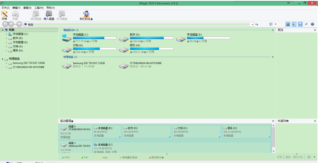Image resolution: width=318 pixels, height=163 pixels.
Task: Select 文档 (G:) partition in drive manager
Action: 197,132
